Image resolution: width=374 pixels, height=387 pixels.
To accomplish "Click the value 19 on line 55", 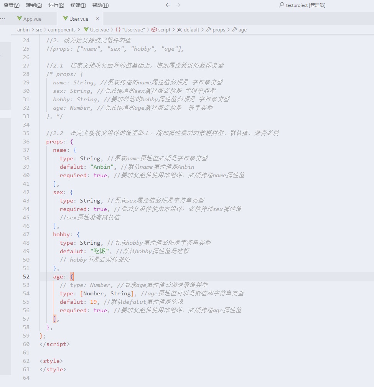I will (x=93, y=302).
